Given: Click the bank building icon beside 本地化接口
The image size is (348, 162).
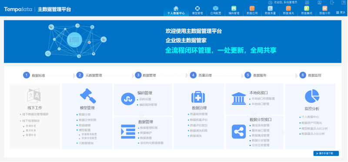Looking at the screenshot, I should pyautogui.click(x=239, y=99).
